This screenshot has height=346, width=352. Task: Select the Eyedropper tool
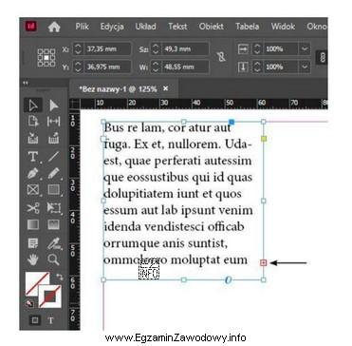[x=54, y=243]
